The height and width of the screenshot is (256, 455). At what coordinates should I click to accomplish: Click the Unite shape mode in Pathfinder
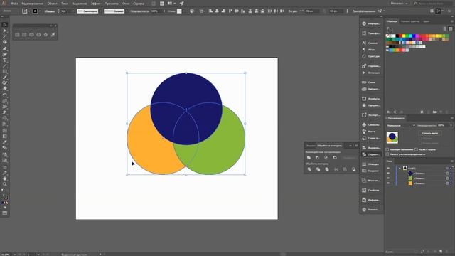pos(309,158)
